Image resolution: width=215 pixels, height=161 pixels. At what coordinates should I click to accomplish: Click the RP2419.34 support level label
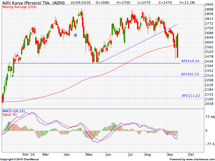coord(190,61)
